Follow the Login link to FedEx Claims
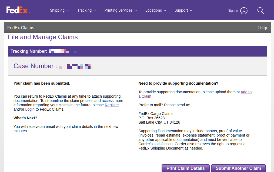 pyautogui.click(x=30, y=109)
